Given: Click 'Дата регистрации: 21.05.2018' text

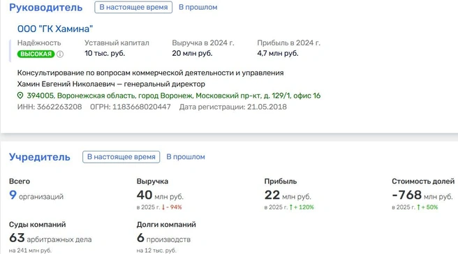Looking at the screenshot, I should coord(233,107).
